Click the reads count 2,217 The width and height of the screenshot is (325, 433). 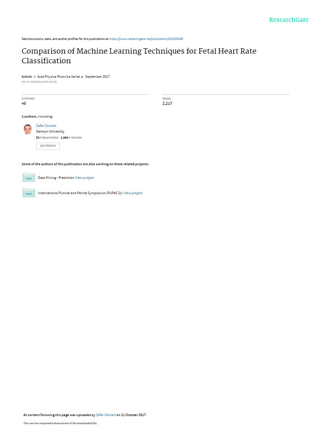coord(167,104)
